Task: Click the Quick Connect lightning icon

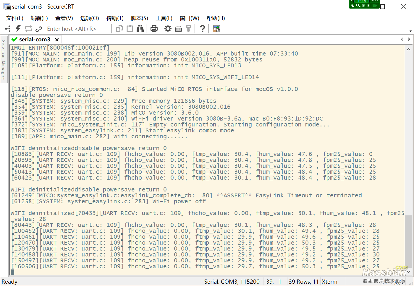Action: tap(18, 29)
